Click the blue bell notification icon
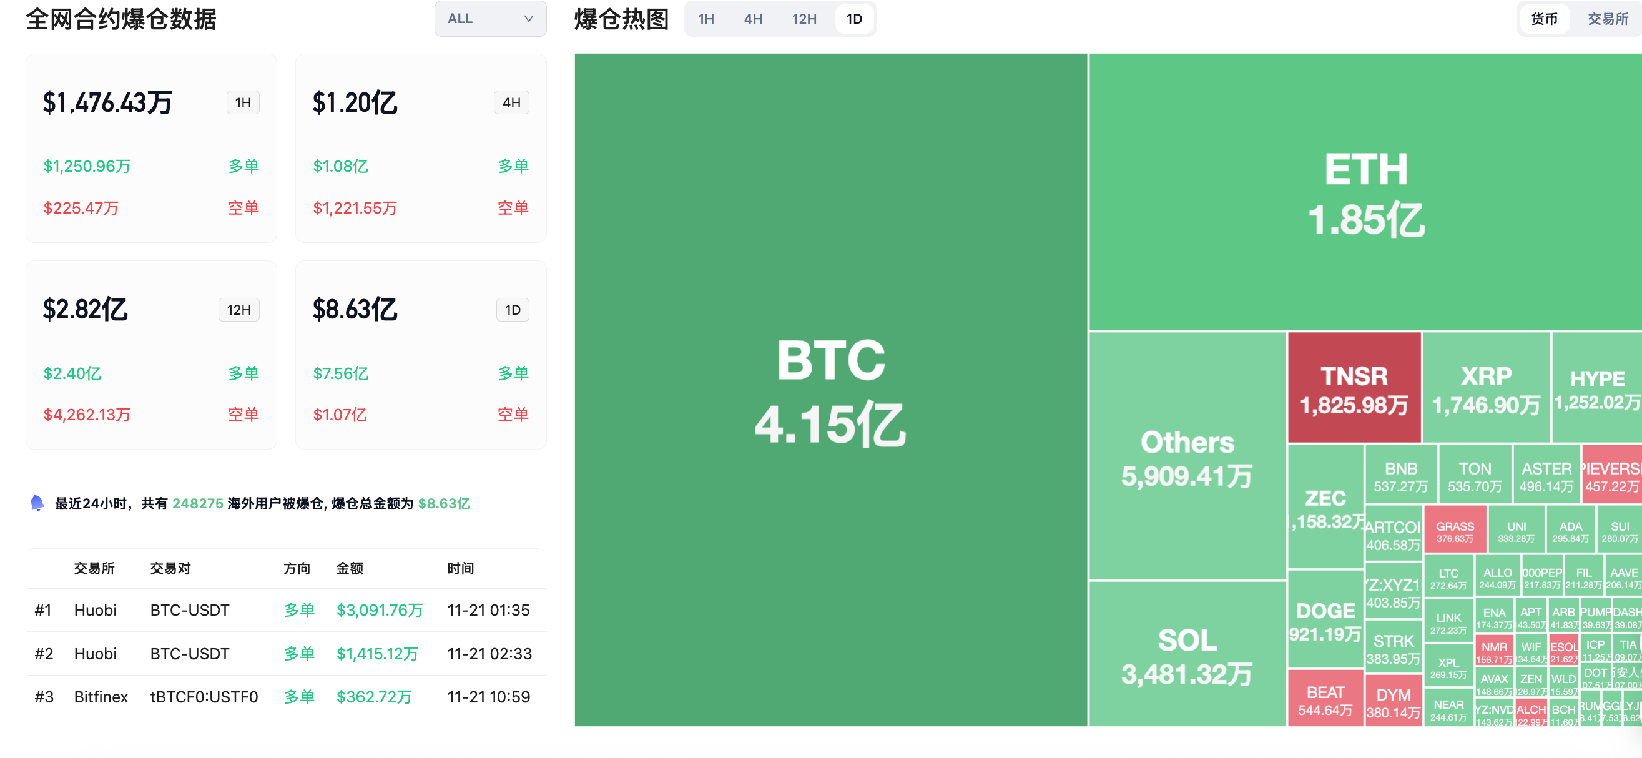This screenshot has width=1642, height=758. [x=37, y=503]
